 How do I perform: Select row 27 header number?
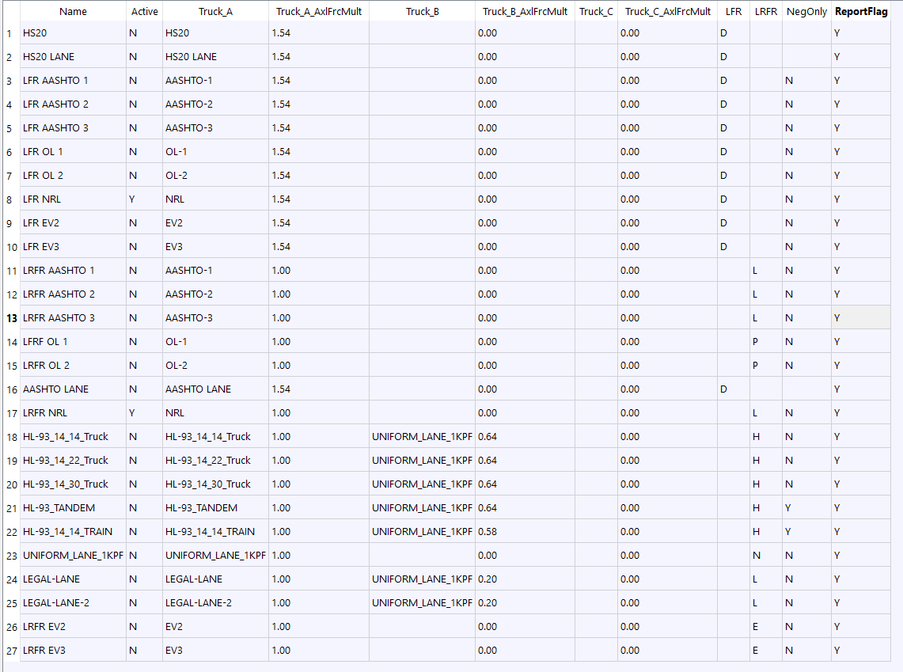pos(9,651)
